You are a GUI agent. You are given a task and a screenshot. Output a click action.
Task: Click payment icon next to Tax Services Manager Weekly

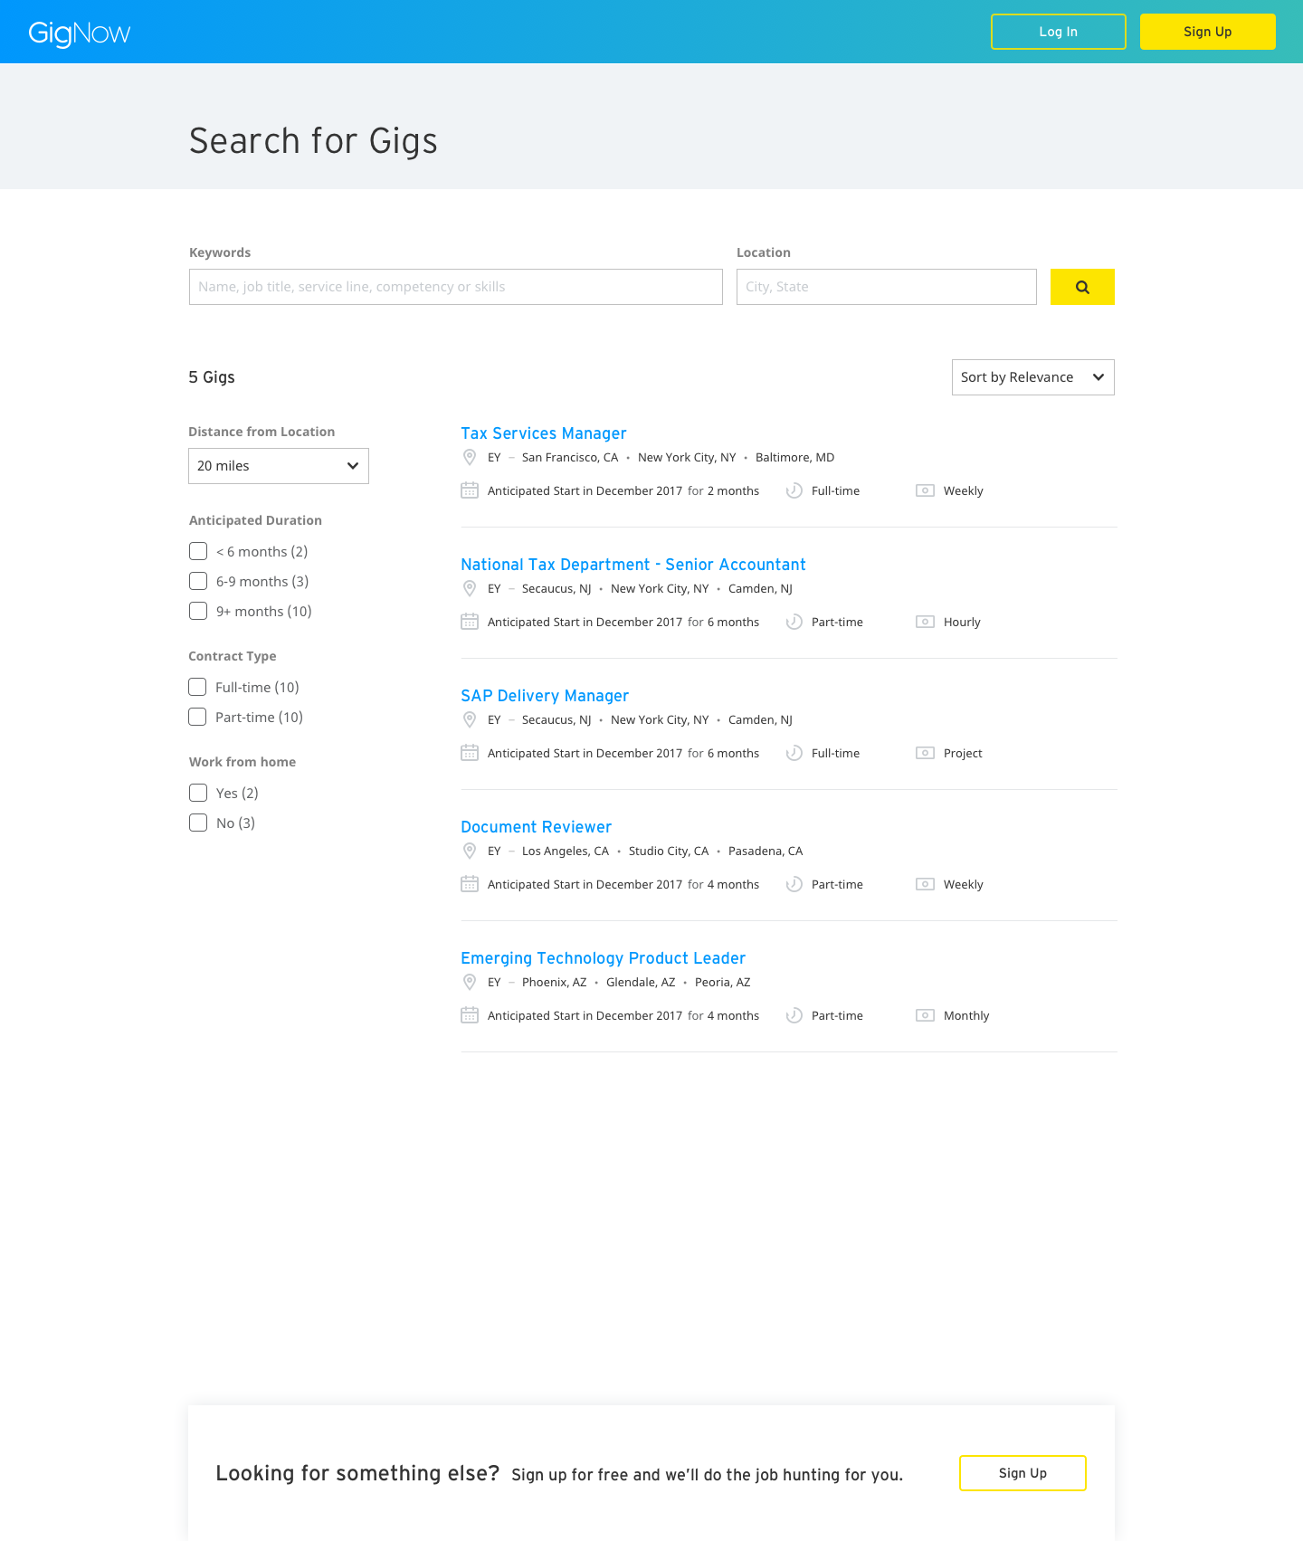[925, 490]
